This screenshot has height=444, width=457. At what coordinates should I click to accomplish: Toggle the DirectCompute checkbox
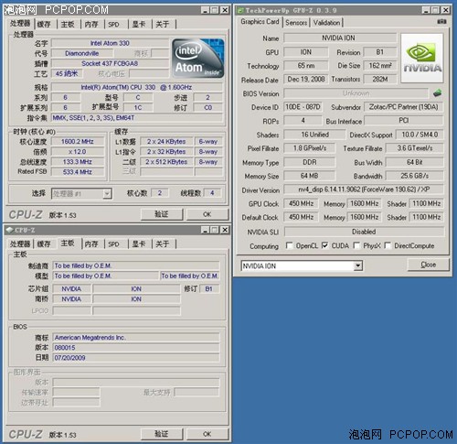388,245
